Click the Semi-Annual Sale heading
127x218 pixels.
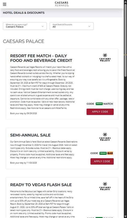pos(30,135)
